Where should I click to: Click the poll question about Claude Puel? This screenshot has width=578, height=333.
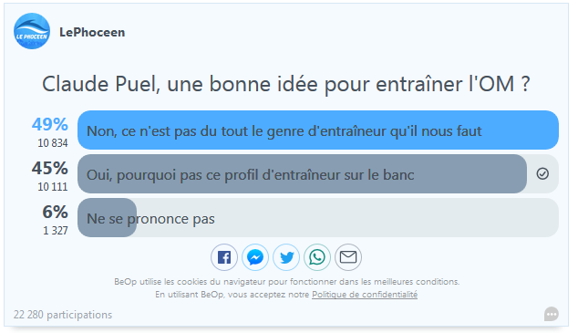(x=286, y=84)
